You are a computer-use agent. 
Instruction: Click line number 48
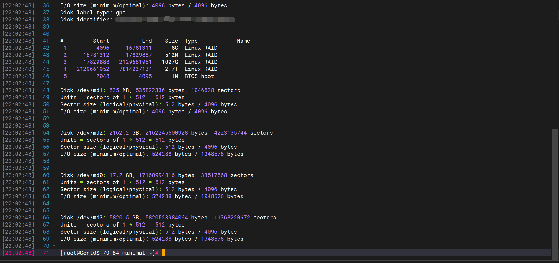46,90
